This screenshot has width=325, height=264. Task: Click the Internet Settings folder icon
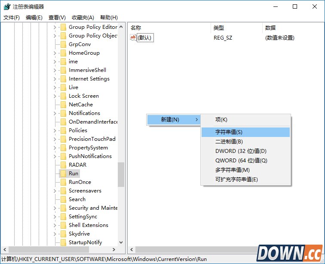(x=63, y=79)
